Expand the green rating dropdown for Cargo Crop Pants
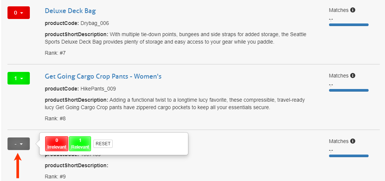 click(x=19, y=79)
